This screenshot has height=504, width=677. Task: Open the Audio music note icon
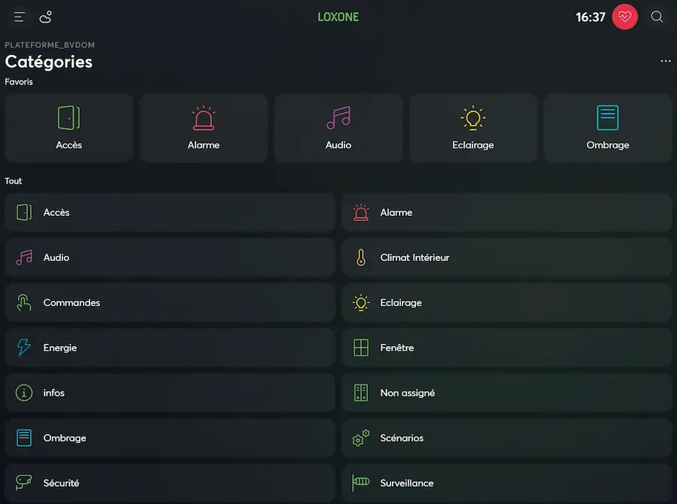[338, 117]
